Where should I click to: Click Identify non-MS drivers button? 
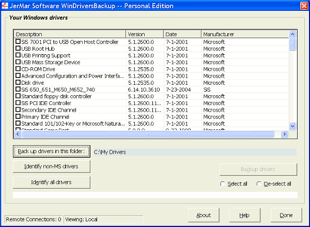point(52,167)
